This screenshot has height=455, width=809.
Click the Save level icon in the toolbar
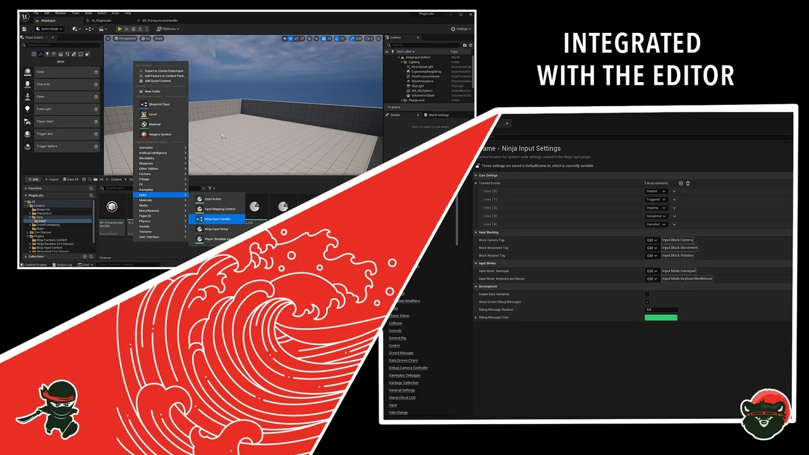tap(25, 29)
